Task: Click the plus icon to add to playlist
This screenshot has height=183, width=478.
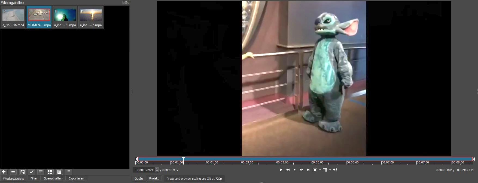Action: pyautogui.click(x=4, y=172)
